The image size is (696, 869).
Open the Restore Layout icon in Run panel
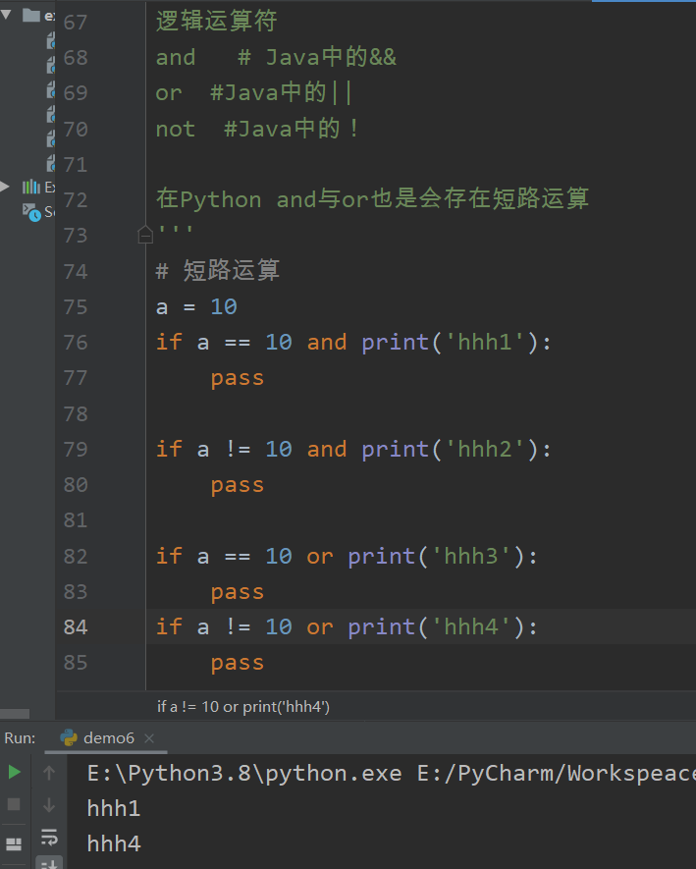(14, 844)
